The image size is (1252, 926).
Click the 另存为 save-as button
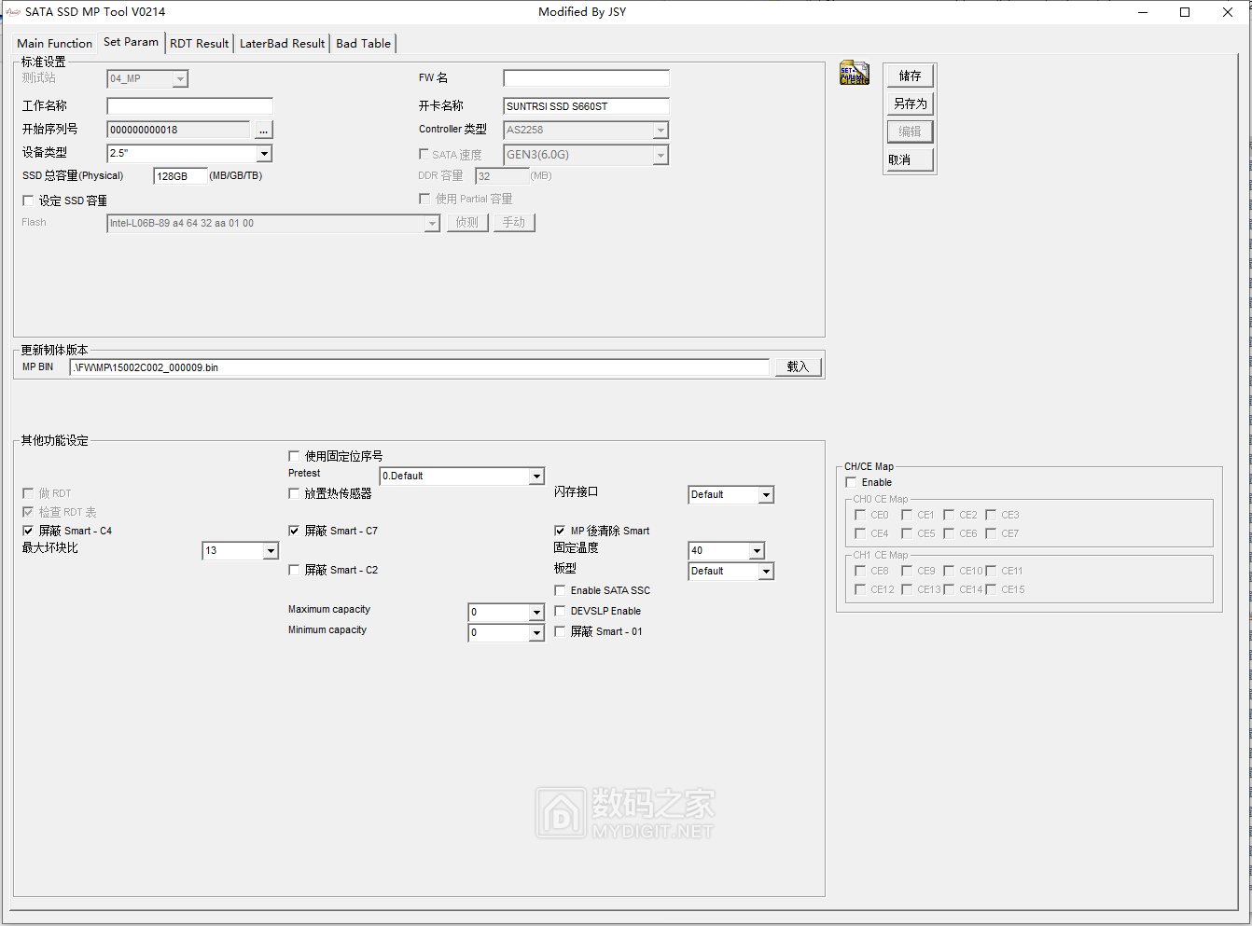pos(910,104)
